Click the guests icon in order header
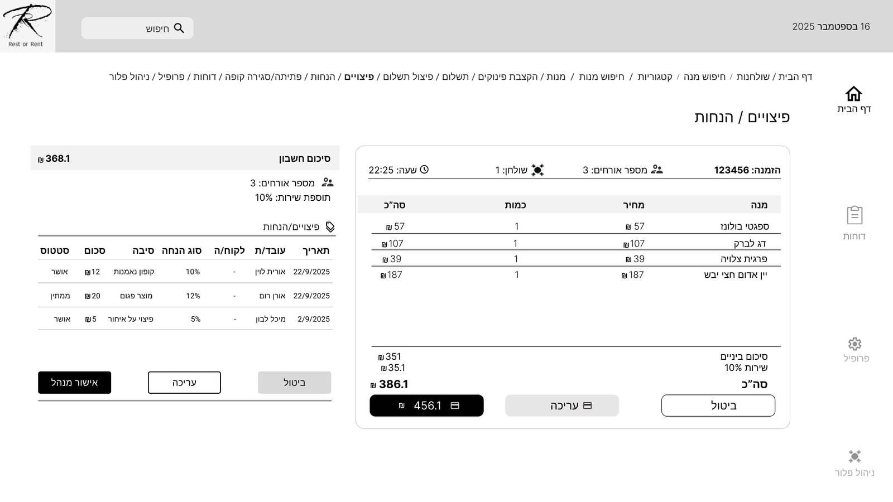Image resolution: width=893 pixels, height=502 pixels. click(657, 170)
